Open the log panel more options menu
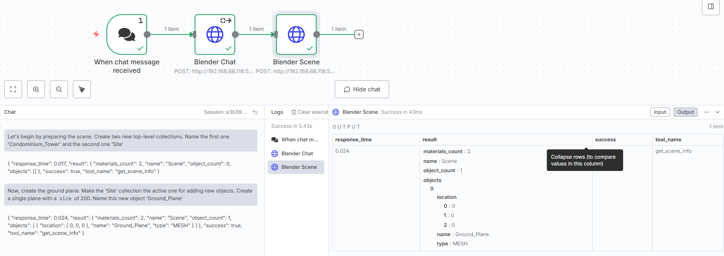This screenshot has width=724, height=256. coord(707,112)
